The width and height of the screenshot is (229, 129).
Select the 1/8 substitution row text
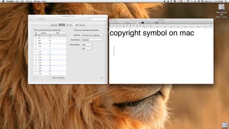(40, 66)
